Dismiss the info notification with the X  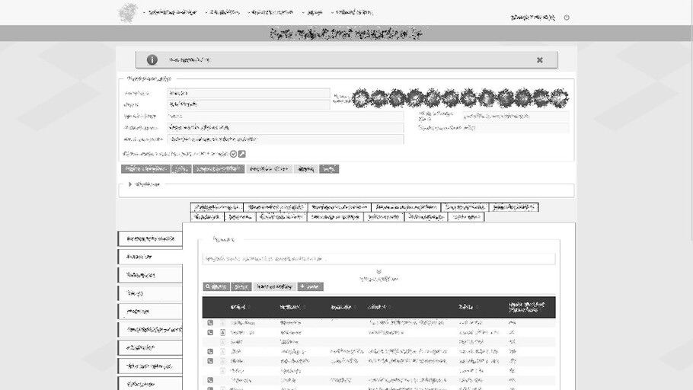[x=540, y=60]
